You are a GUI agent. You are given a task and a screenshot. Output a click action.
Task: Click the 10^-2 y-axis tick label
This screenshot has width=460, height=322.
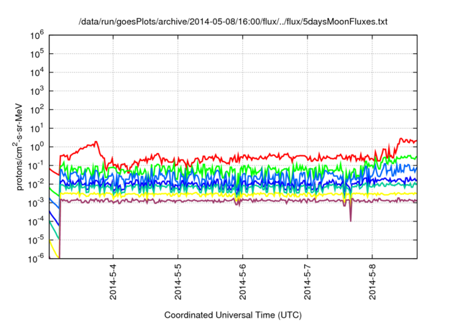tap(37, 184)
